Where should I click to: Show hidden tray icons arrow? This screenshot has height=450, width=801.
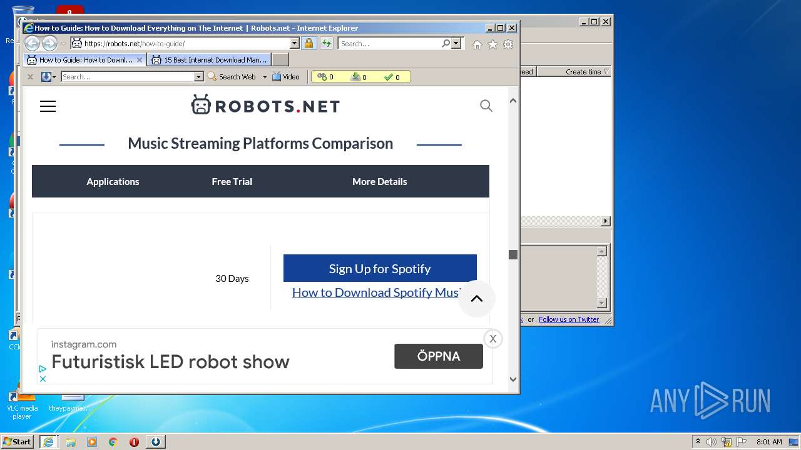(x=698, y=441)
